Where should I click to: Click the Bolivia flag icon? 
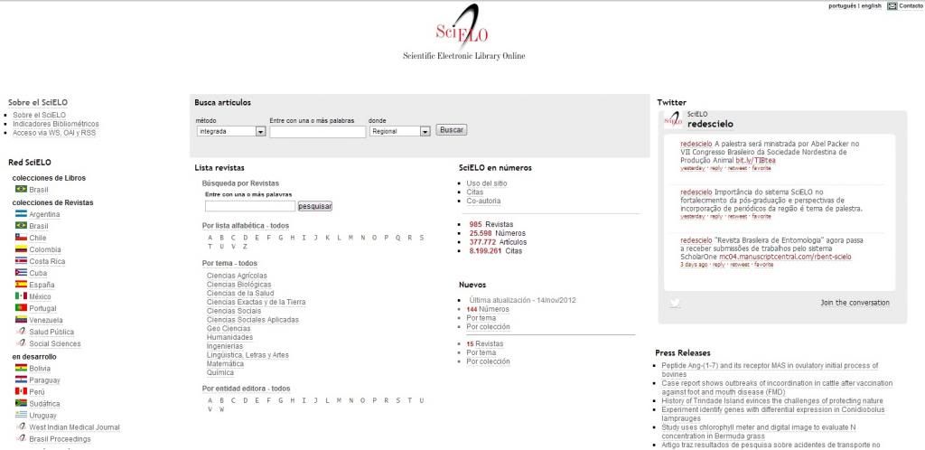tap(22, 368)
